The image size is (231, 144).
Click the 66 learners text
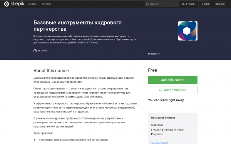pos(154,54)
